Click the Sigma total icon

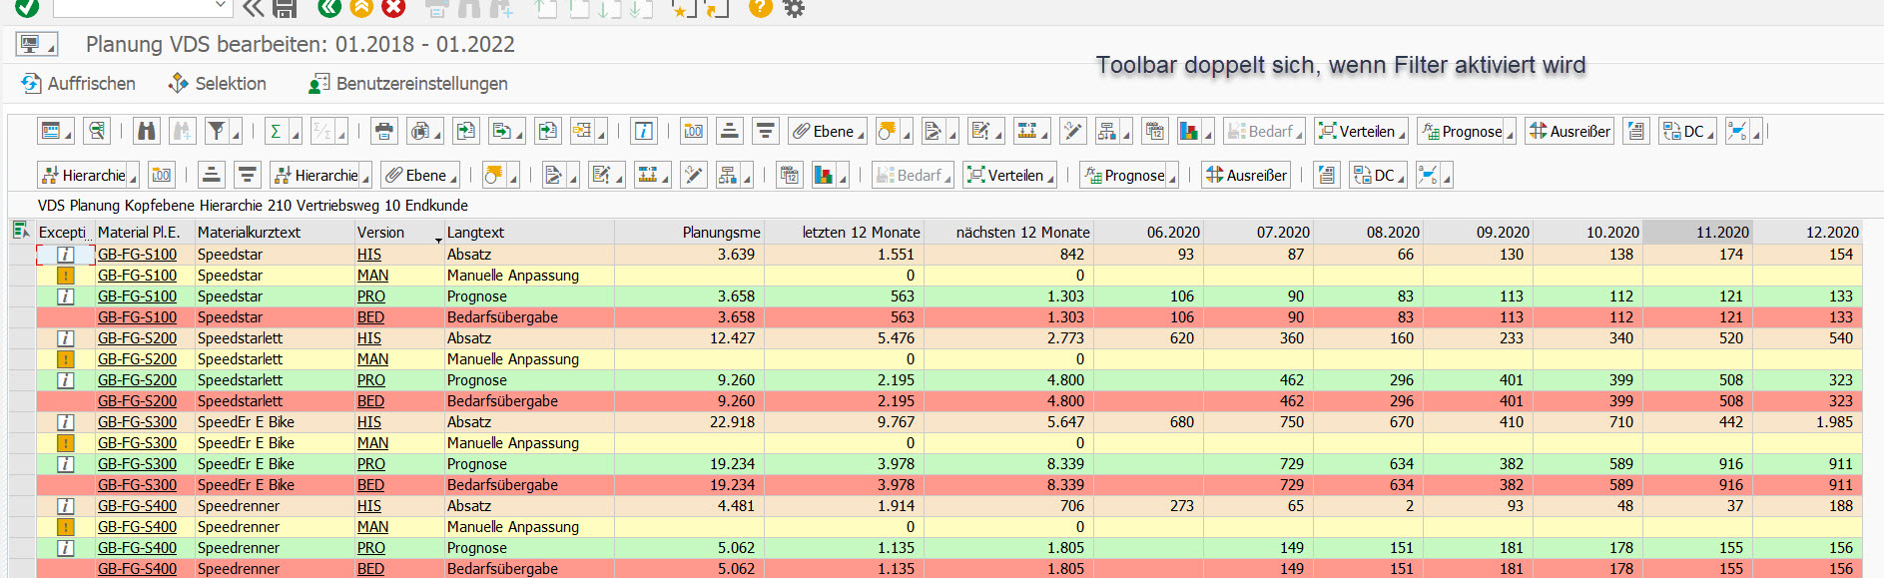pos(276,131)
